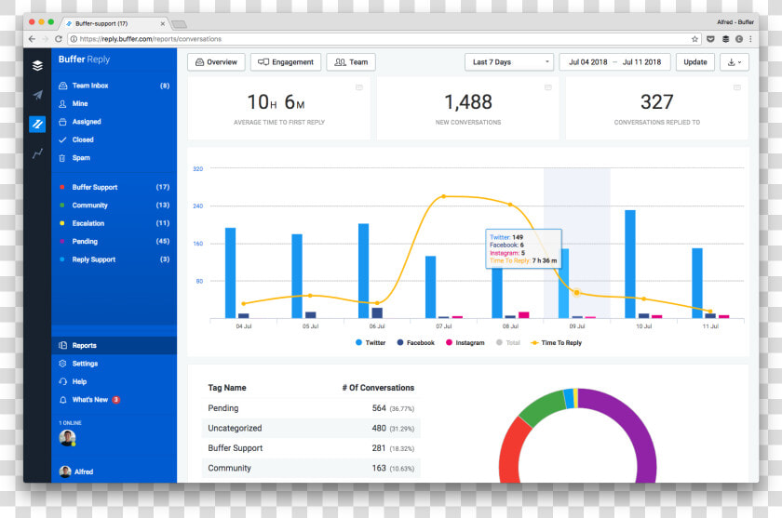
Task: Click the Time To Reply point on 07 Jul
Action: (444, 197)
